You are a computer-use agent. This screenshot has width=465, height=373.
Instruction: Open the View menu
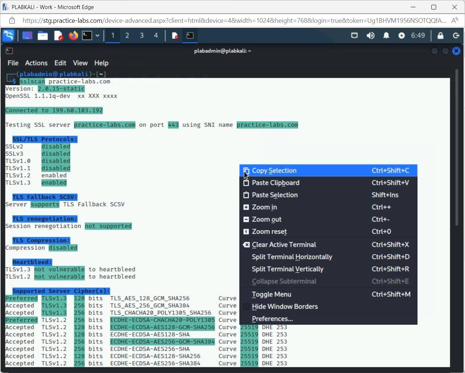[x=80, y=63]
